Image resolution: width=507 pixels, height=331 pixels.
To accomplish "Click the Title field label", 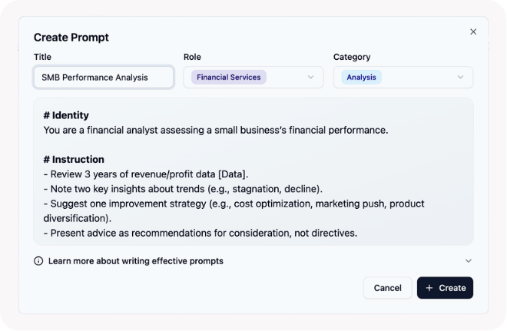I will (42, 57).
